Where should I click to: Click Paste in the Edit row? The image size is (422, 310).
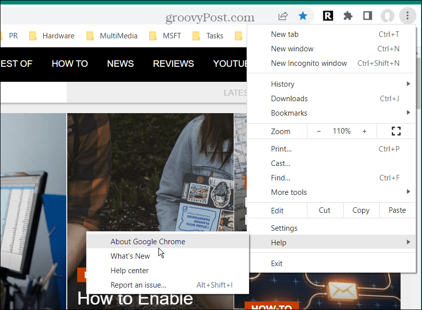coord(397,210)
